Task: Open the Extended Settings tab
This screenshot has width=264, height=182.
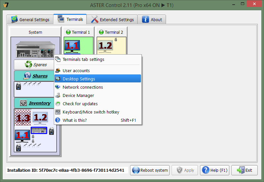Action: (x=112, y=20)
